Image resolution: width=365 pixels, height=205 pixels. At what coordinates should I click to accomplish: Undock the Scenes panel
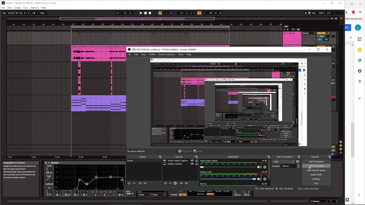pos(160,157)
